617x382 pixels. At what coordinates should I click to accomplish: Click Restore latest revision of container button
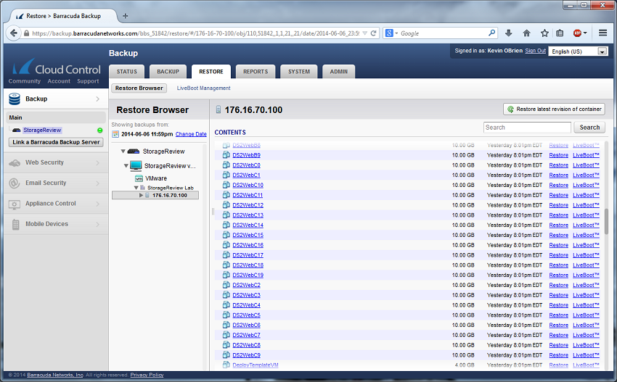pos(554,109)
